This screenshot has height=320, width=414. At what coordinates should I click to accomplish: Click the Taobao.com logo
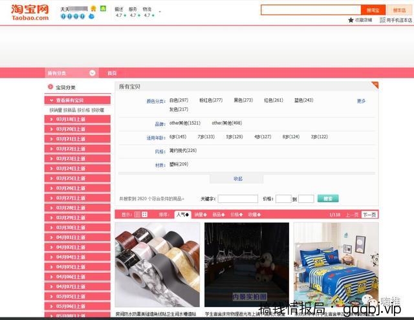point(30,12)
